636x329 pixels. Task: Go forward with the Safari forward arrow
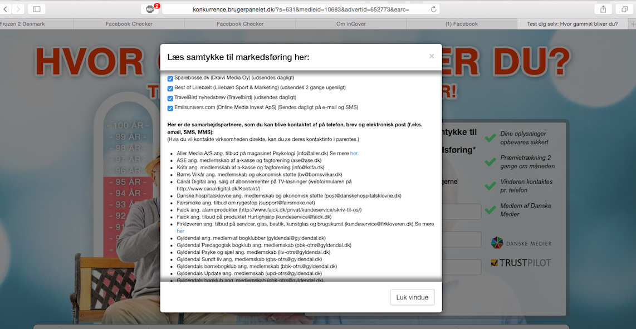19,8
